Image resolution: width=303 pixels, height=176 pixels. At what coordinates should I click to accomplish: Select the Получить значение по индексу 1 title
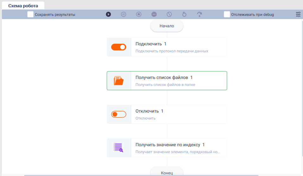pyautogui.click(x=170, y=145)
